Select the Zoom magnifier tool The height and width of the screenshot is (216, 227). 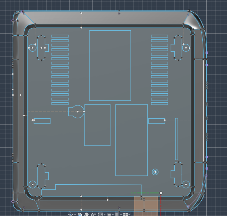point(93,214)
